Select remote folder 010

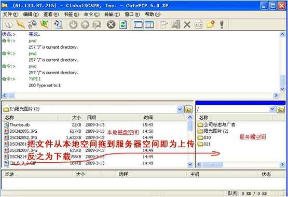204,137
